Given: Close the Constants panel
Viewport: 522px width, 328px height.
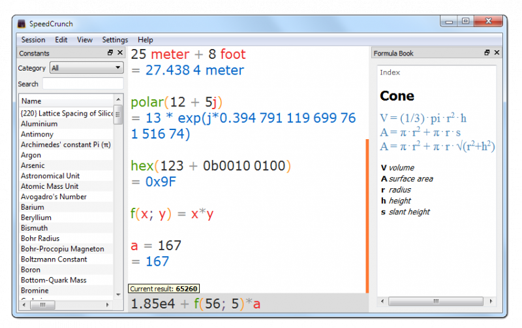Looking at the screenshot, I should coord(120,53).
